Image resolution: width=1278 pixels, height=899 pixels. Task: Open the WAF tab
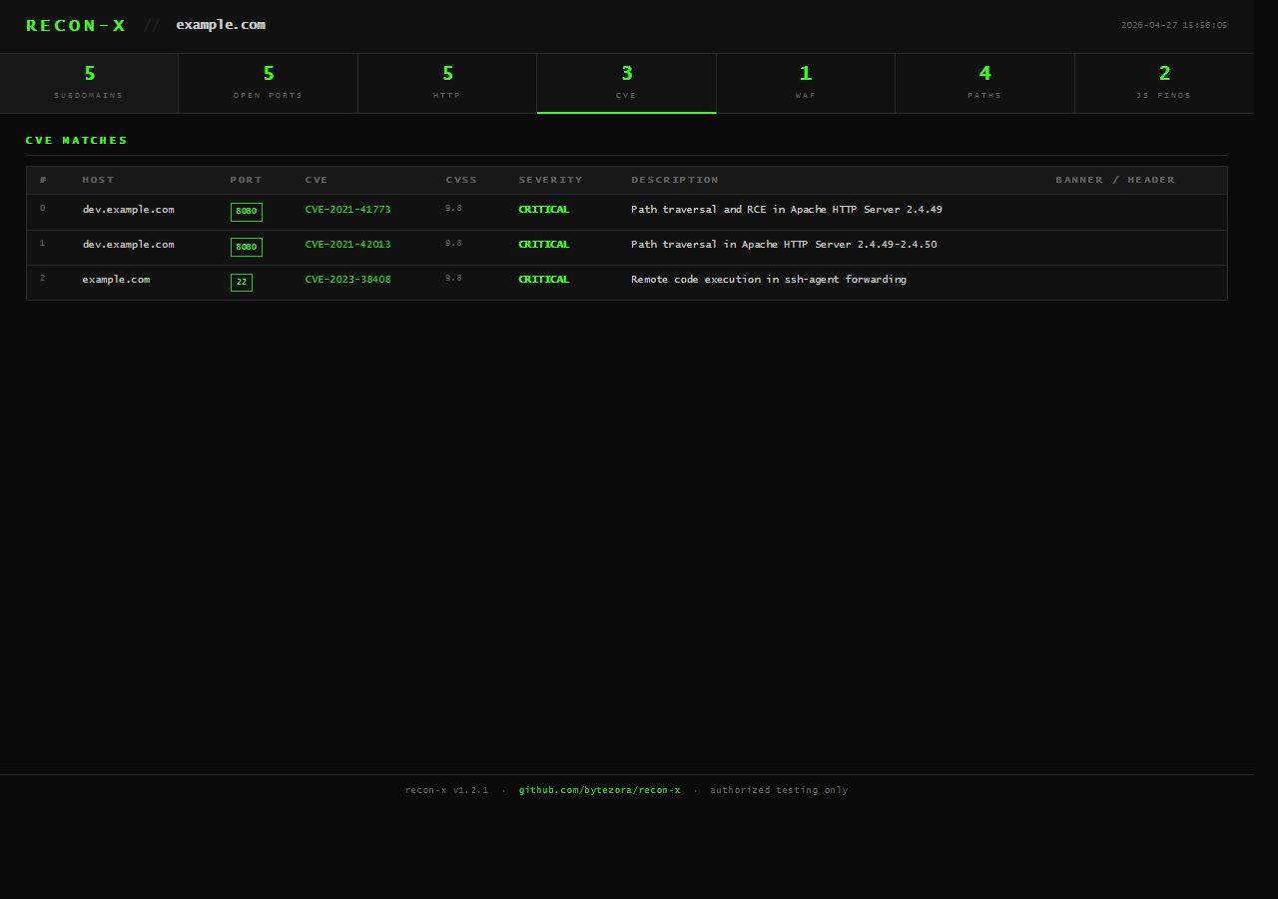[806, 83]
